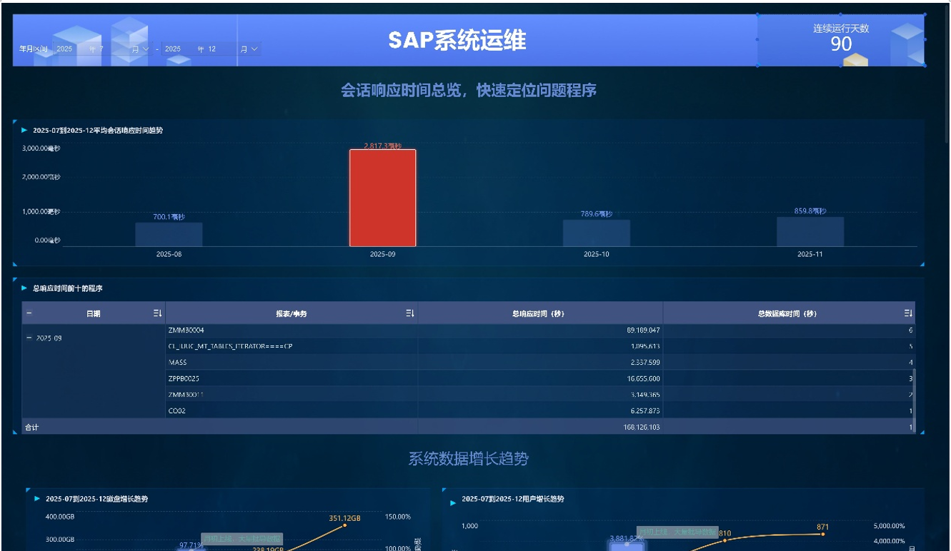This screenshot has width=951, height=551.
Task: Sort the 报表/事务 column
Action: [x=409, y=313]
